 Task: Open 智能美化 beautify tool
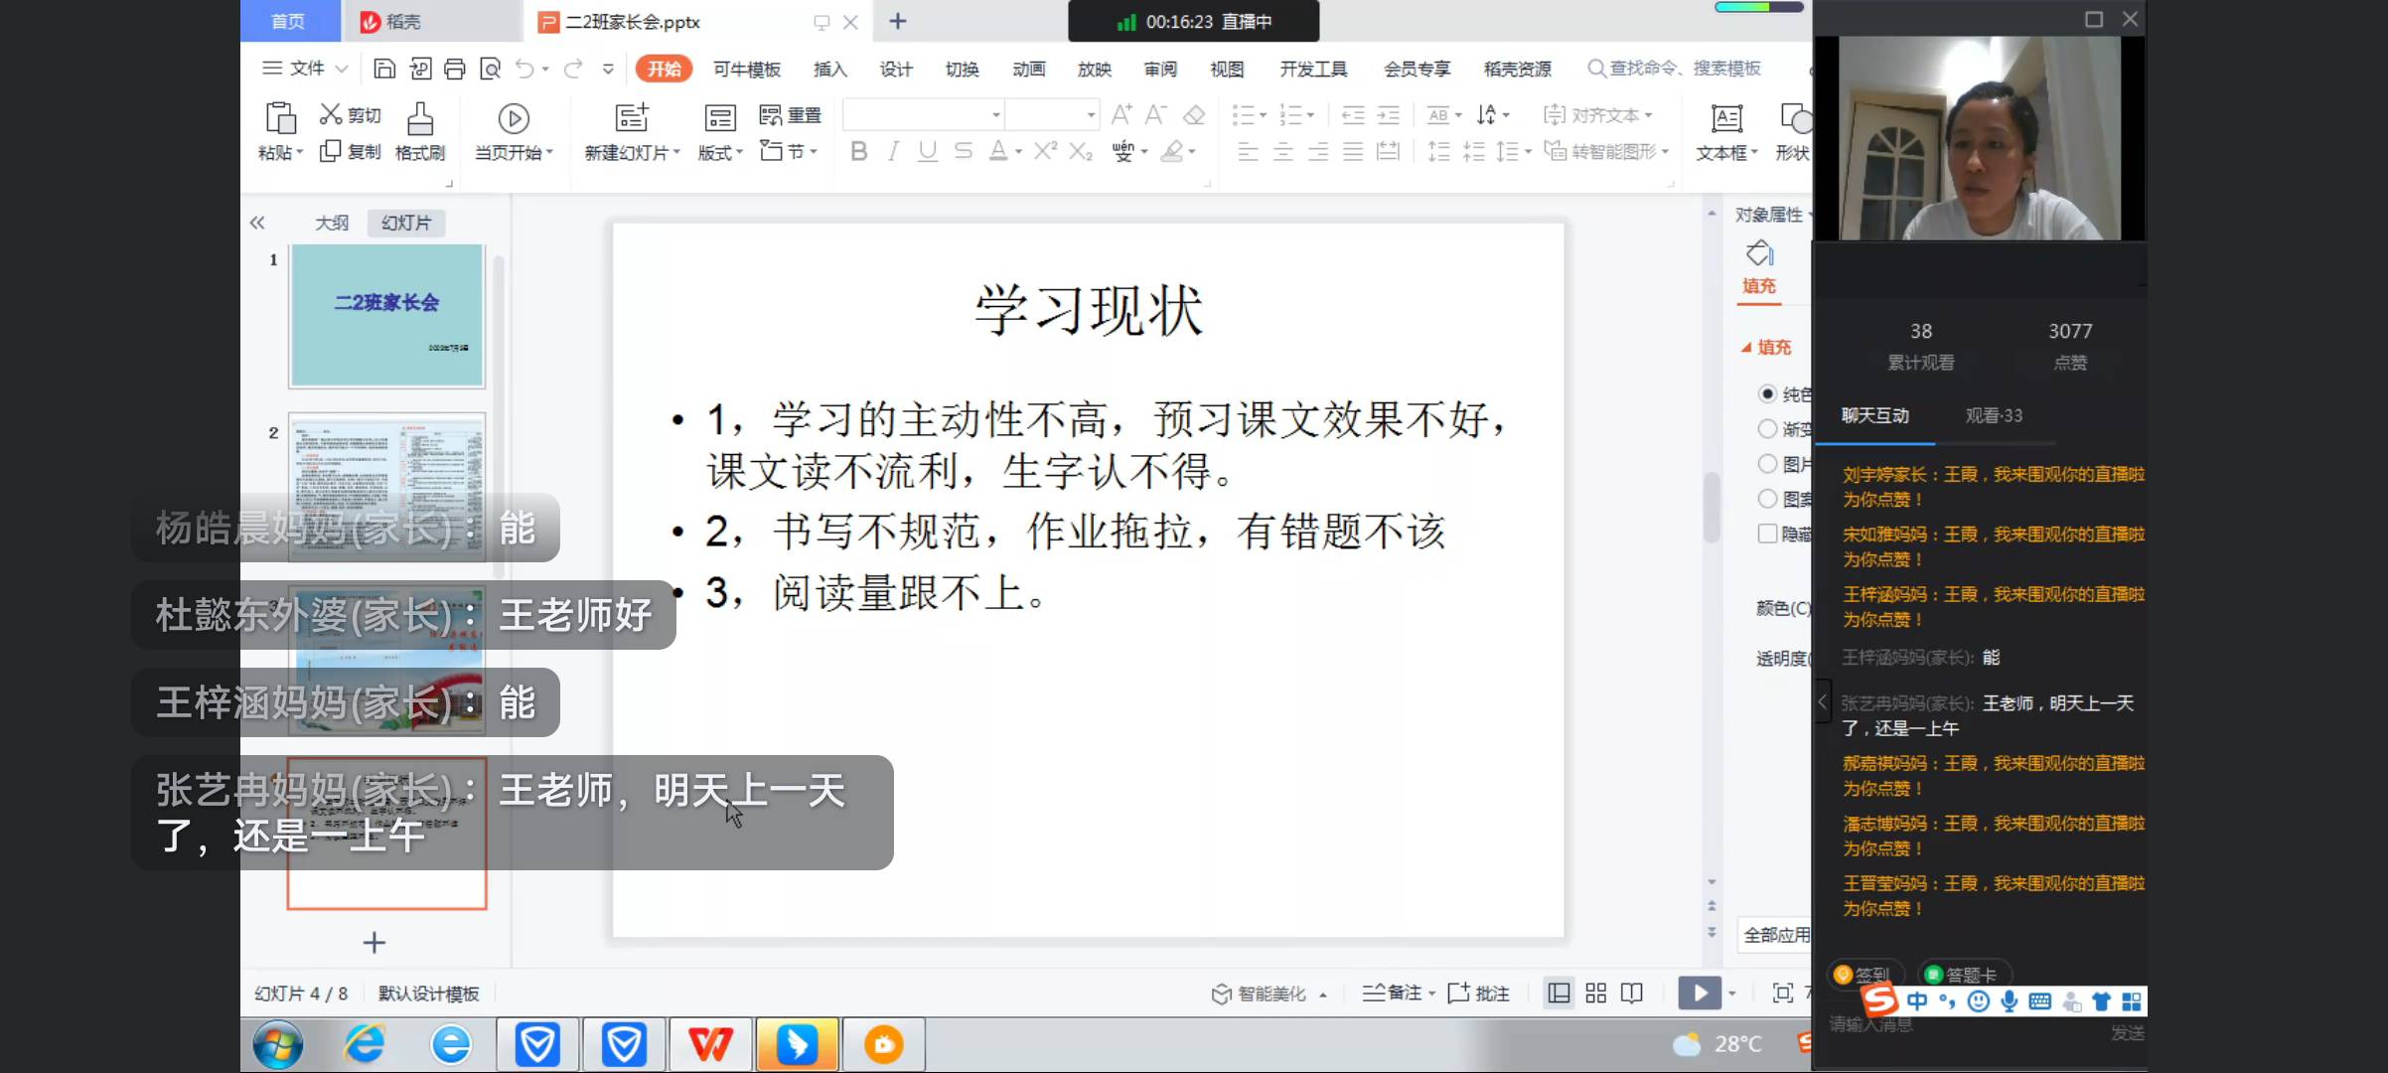tap(1269, 993)
